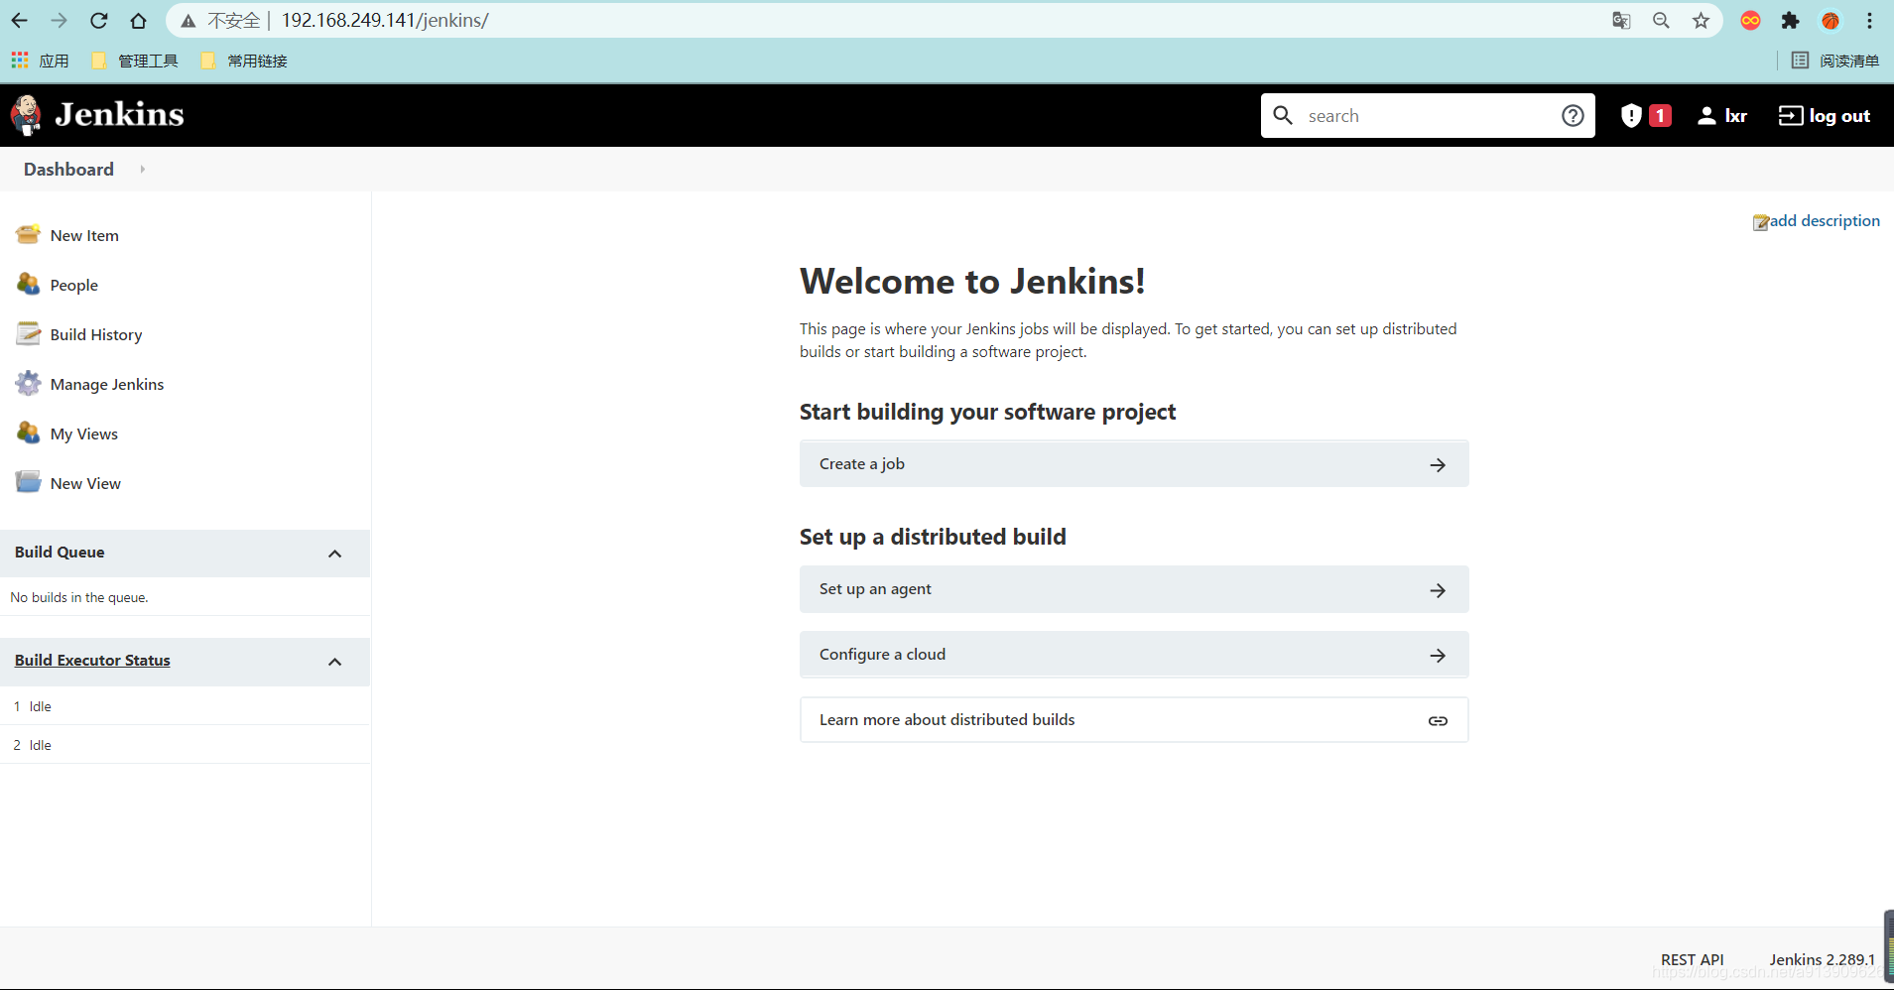Click the browser home icon
Screen dimensions: 1894x990
point(138,20)
